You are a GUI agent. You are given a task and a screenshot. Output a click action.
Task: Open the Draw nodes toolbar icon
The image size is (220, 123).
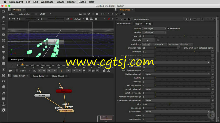4,17
